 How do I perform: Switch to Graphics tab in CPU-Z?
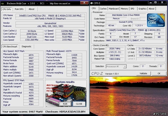tap(142, 9)
